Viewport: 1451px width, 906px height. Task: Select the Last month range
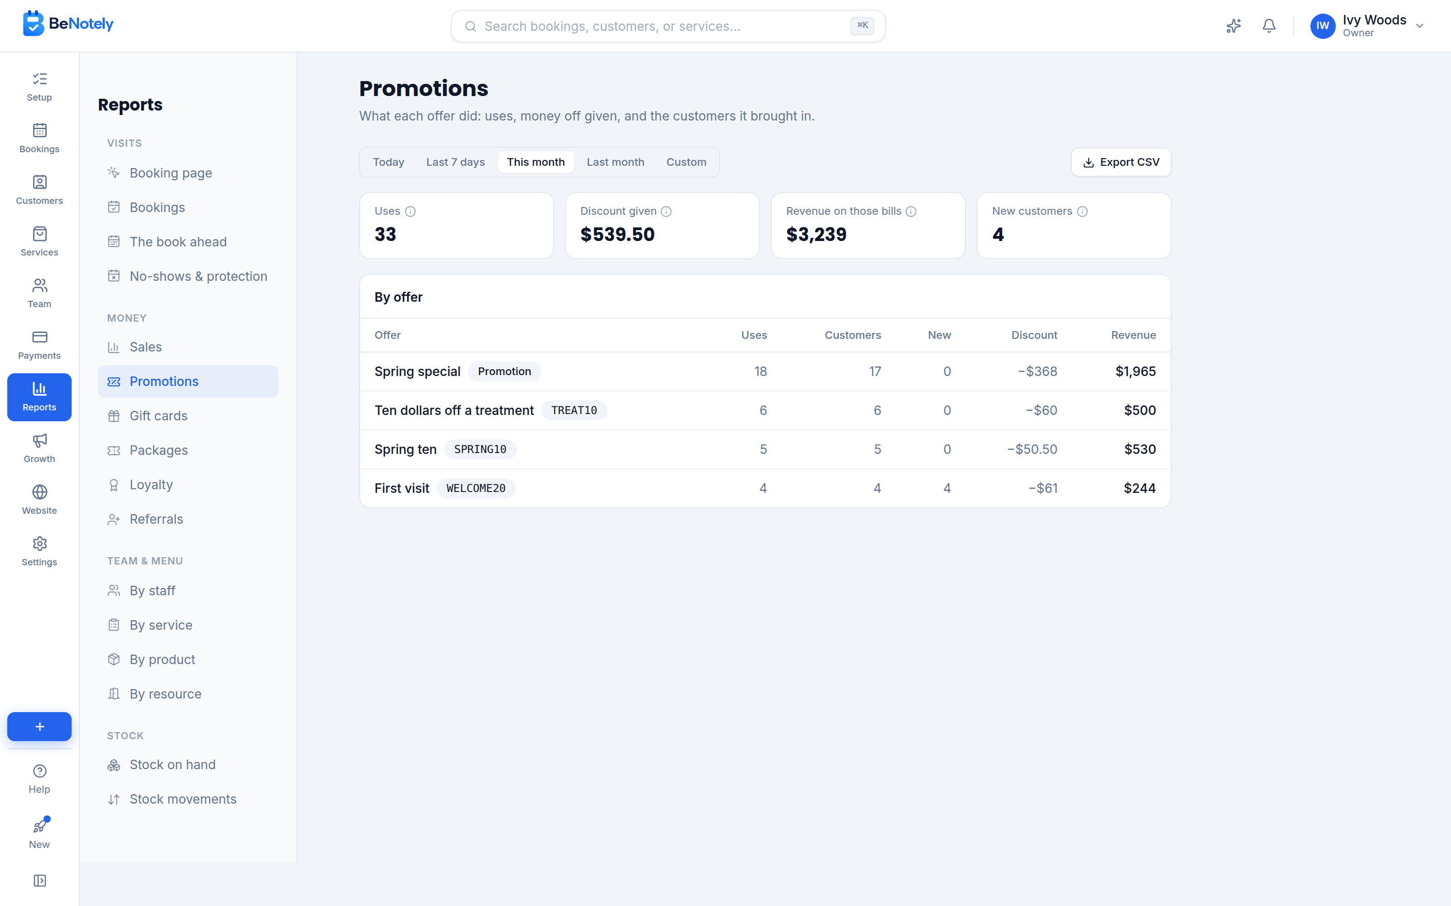point(615,162)
